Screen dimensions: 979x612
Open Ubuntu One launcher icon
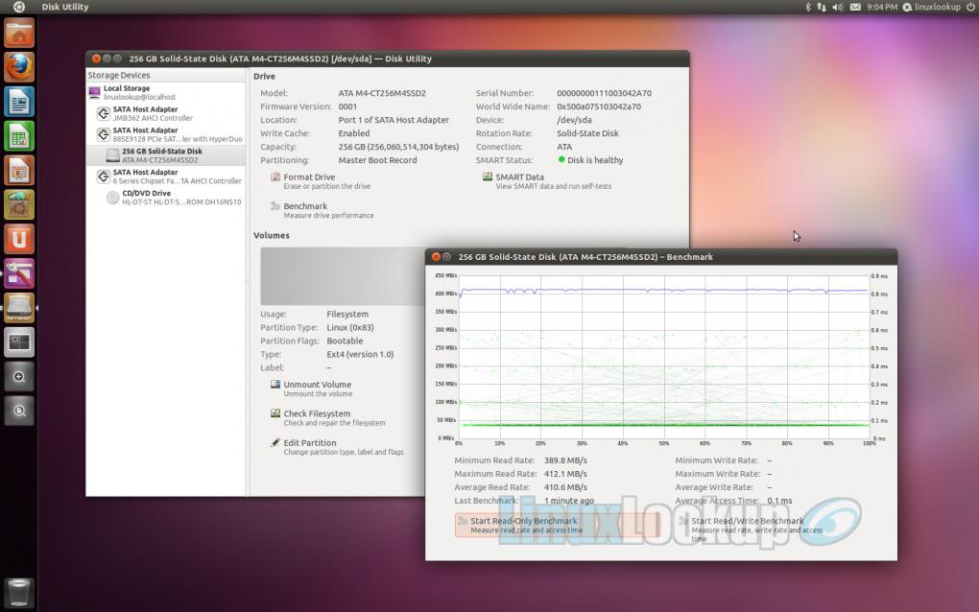pos(19,239)
